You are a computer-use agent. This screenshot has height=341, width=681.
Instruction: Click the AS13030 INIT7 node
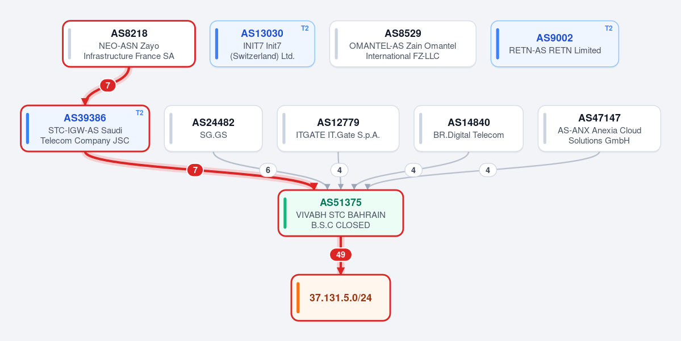click(262, 44)
